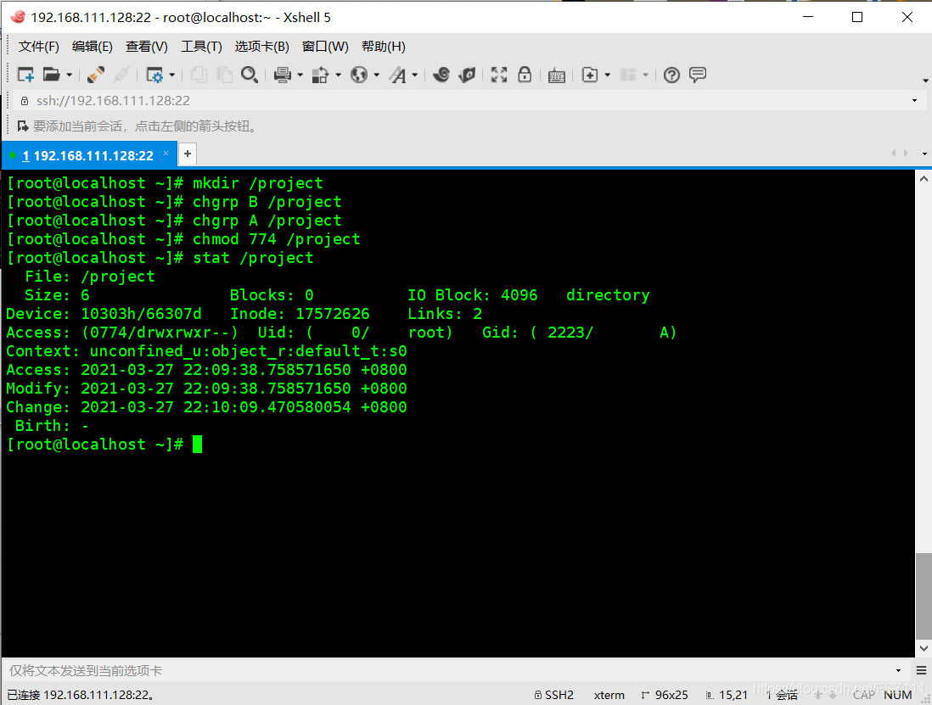Expand font dropdown arrow
Viewport: 932px width, 705px height.
click(x=415, y=75)
